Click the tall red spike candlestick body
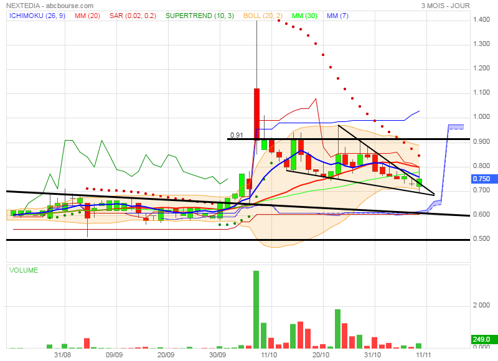The width and height of the screenshot is (498, 361). [x=256, y=114]
